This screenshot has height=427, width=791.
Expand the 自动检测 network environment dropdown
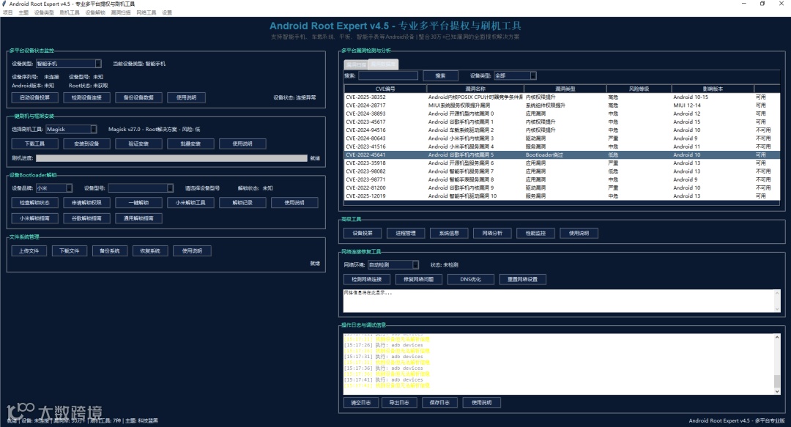pos(416,265)
